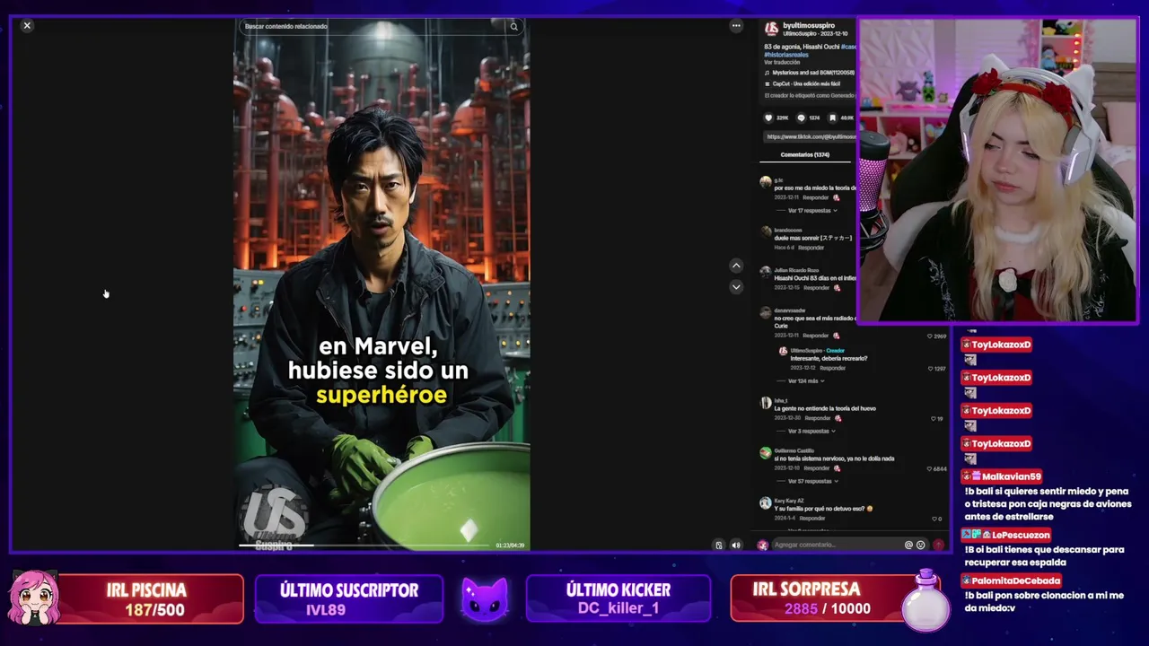Click the icon left of the speaker button
The height and width of the screenshot is (646, 1149).
click(x=719, y=545)
